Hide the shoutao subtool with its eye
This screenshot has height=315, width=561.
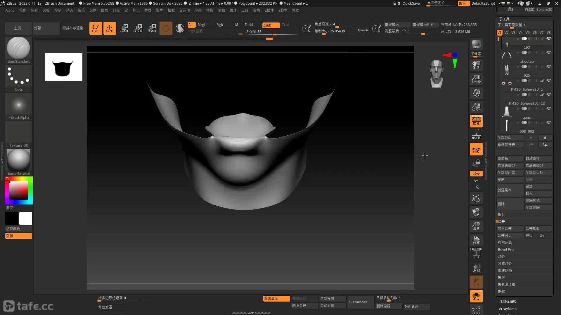click(x=549, y=52)
